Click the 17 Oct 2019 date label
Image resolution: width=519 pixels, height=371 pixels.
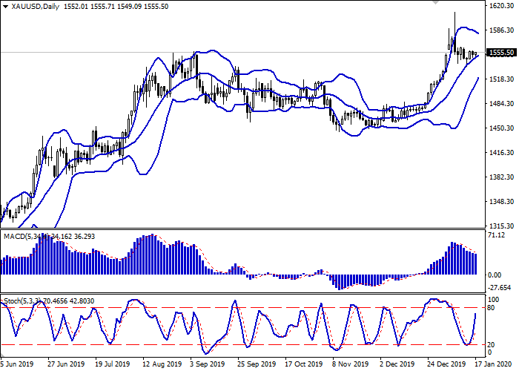305,365
